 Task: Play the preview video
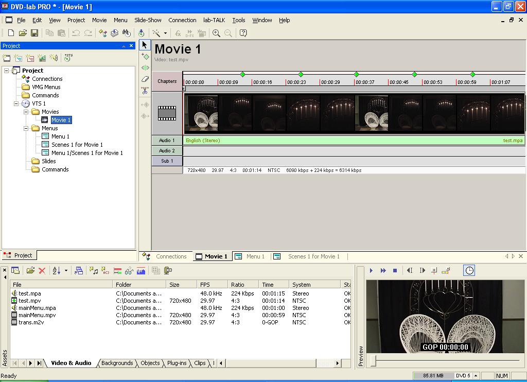click(372, 271)
